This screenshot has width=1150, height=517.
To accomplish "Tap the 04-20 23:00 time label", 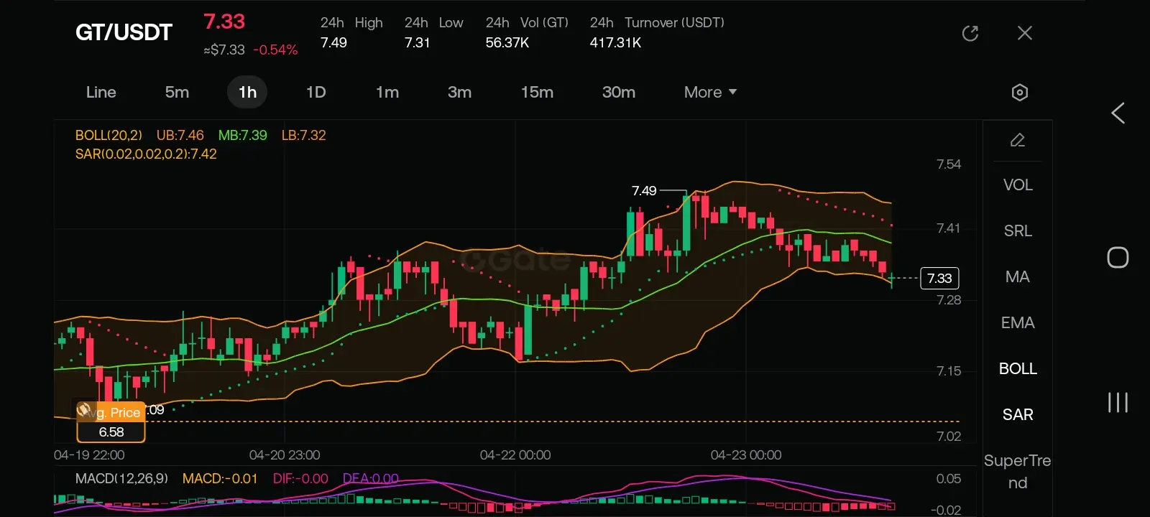I will pyautogui.click(x=285, y=455).
